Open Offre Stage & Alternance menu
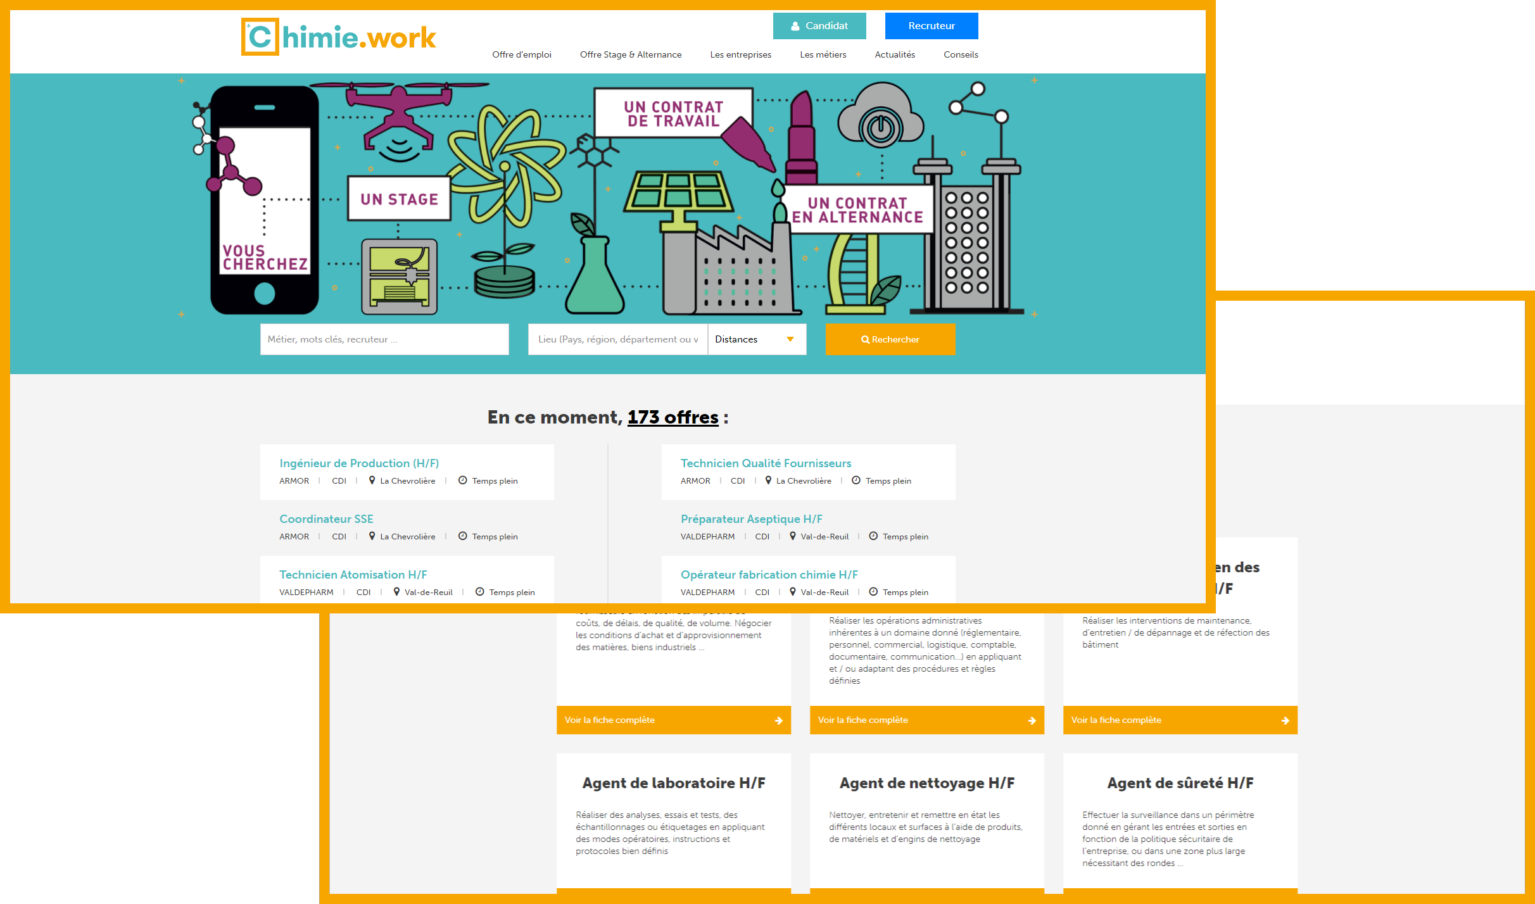 coord(631,54)
